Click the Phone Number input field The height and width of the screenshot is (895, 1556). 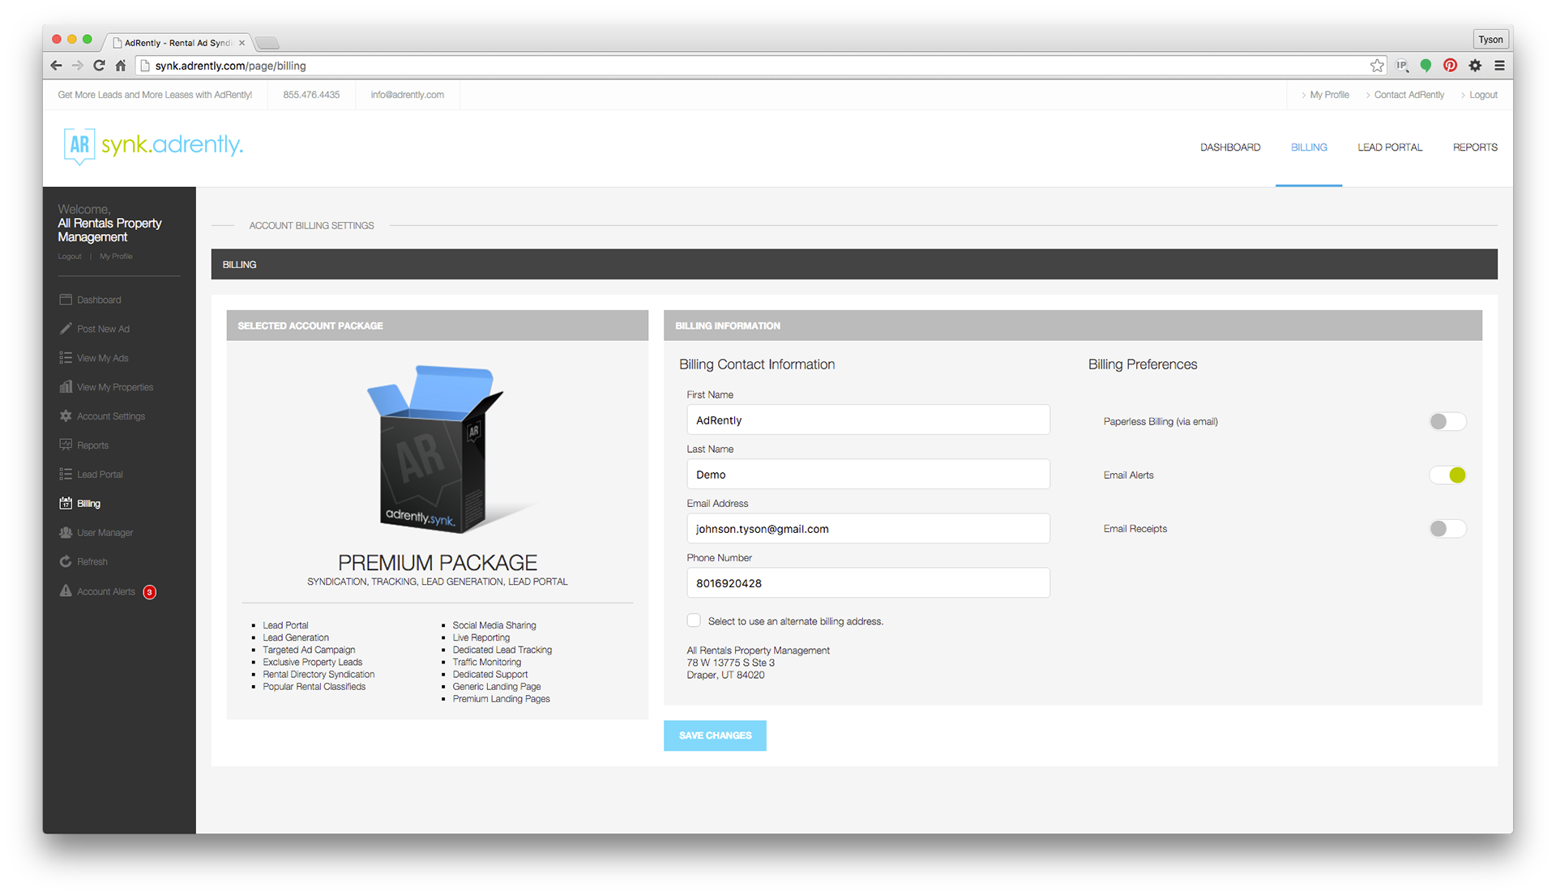(867, 583)
